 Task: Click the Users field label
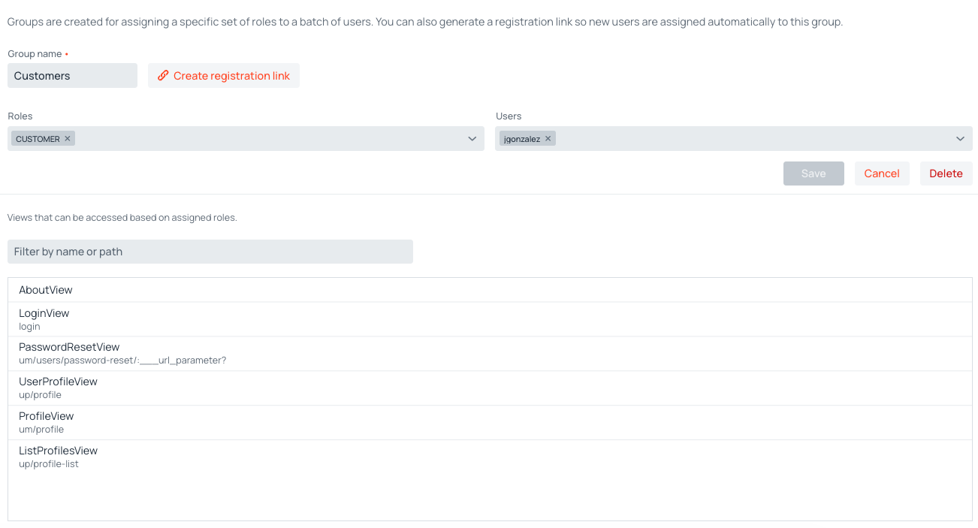click(509, 116)
